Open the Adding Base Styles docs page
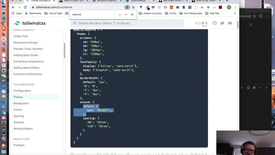Image resolution: width=275 pixels, height=155 pixels. [x=26, y=55]
